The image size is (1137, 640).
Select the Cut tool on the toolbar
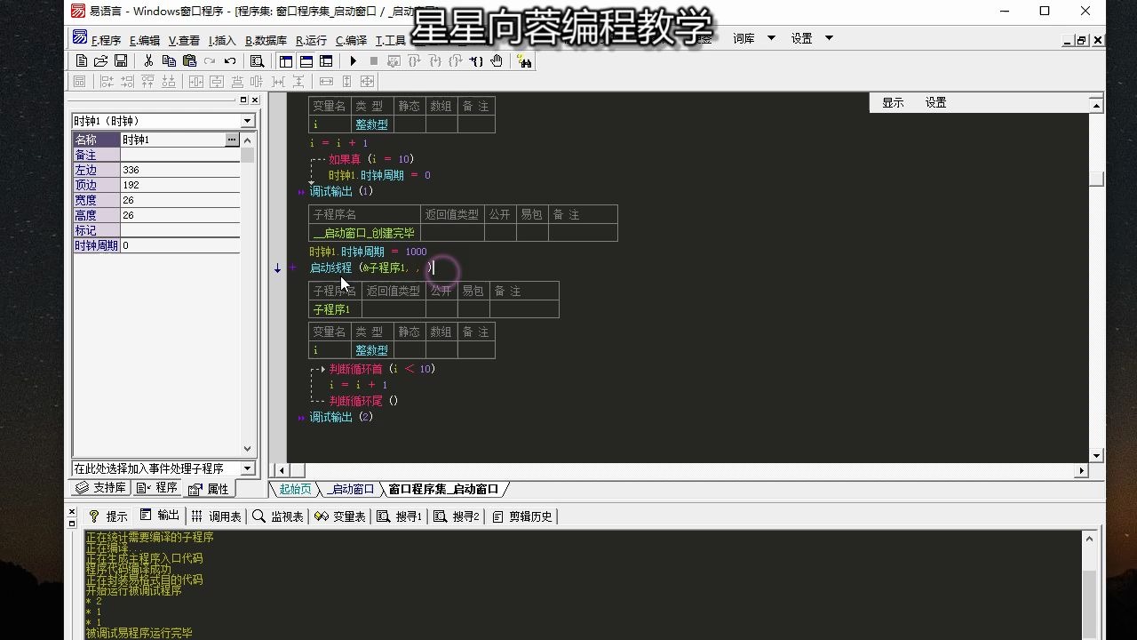(147, 60)
